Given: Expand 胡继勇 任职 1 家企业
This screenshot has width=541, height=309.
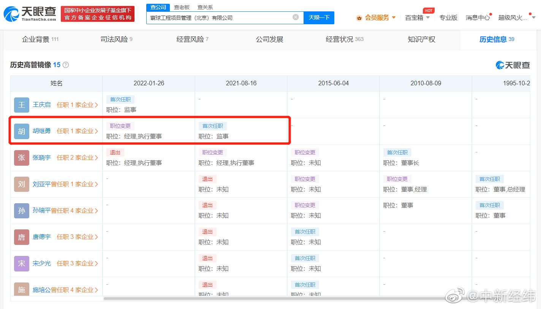Looking at the screenshot, I should click(78, 131).
